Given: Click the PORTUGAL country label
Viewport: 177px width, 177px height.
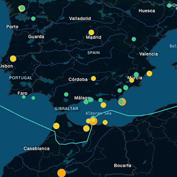Looking at the screenshot, I should click(x=21, y=78).
